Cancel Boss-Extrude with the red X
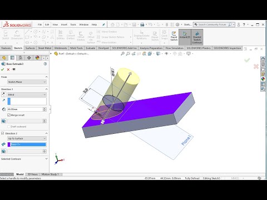The image size is (267, 200). click(x=8, y=69)
